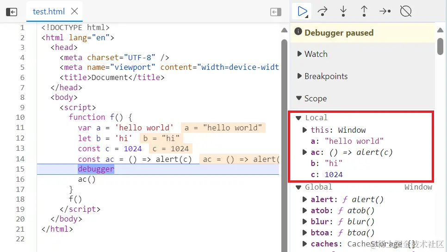The height and width of the screenshot is (252, 447).
Task: Close the test.html tab
Action: [x=74, y=12]
